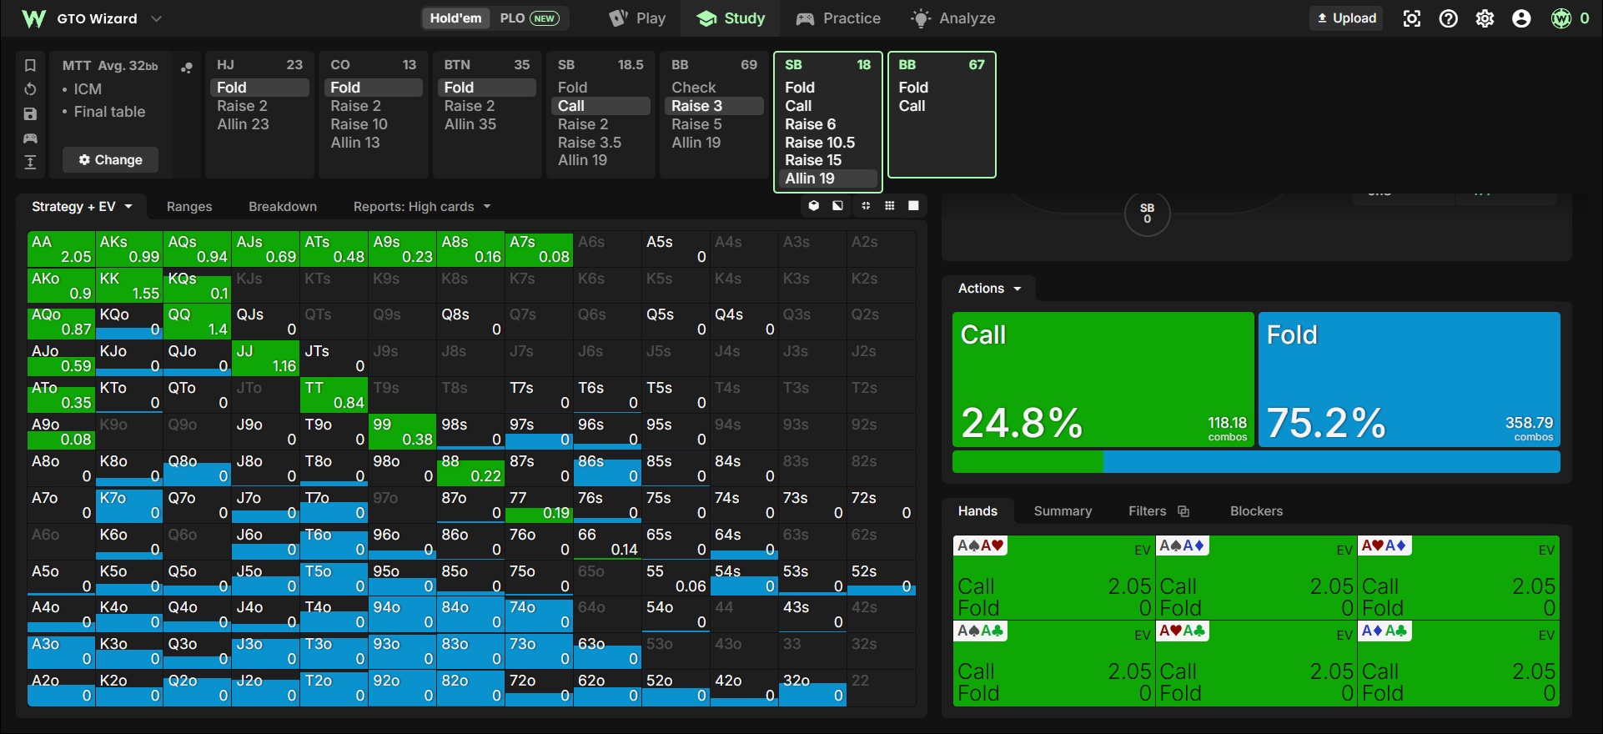The image size is (1603, 734).
Task: Click the 3D cube matrix view icon
Action: pos(814,206)
